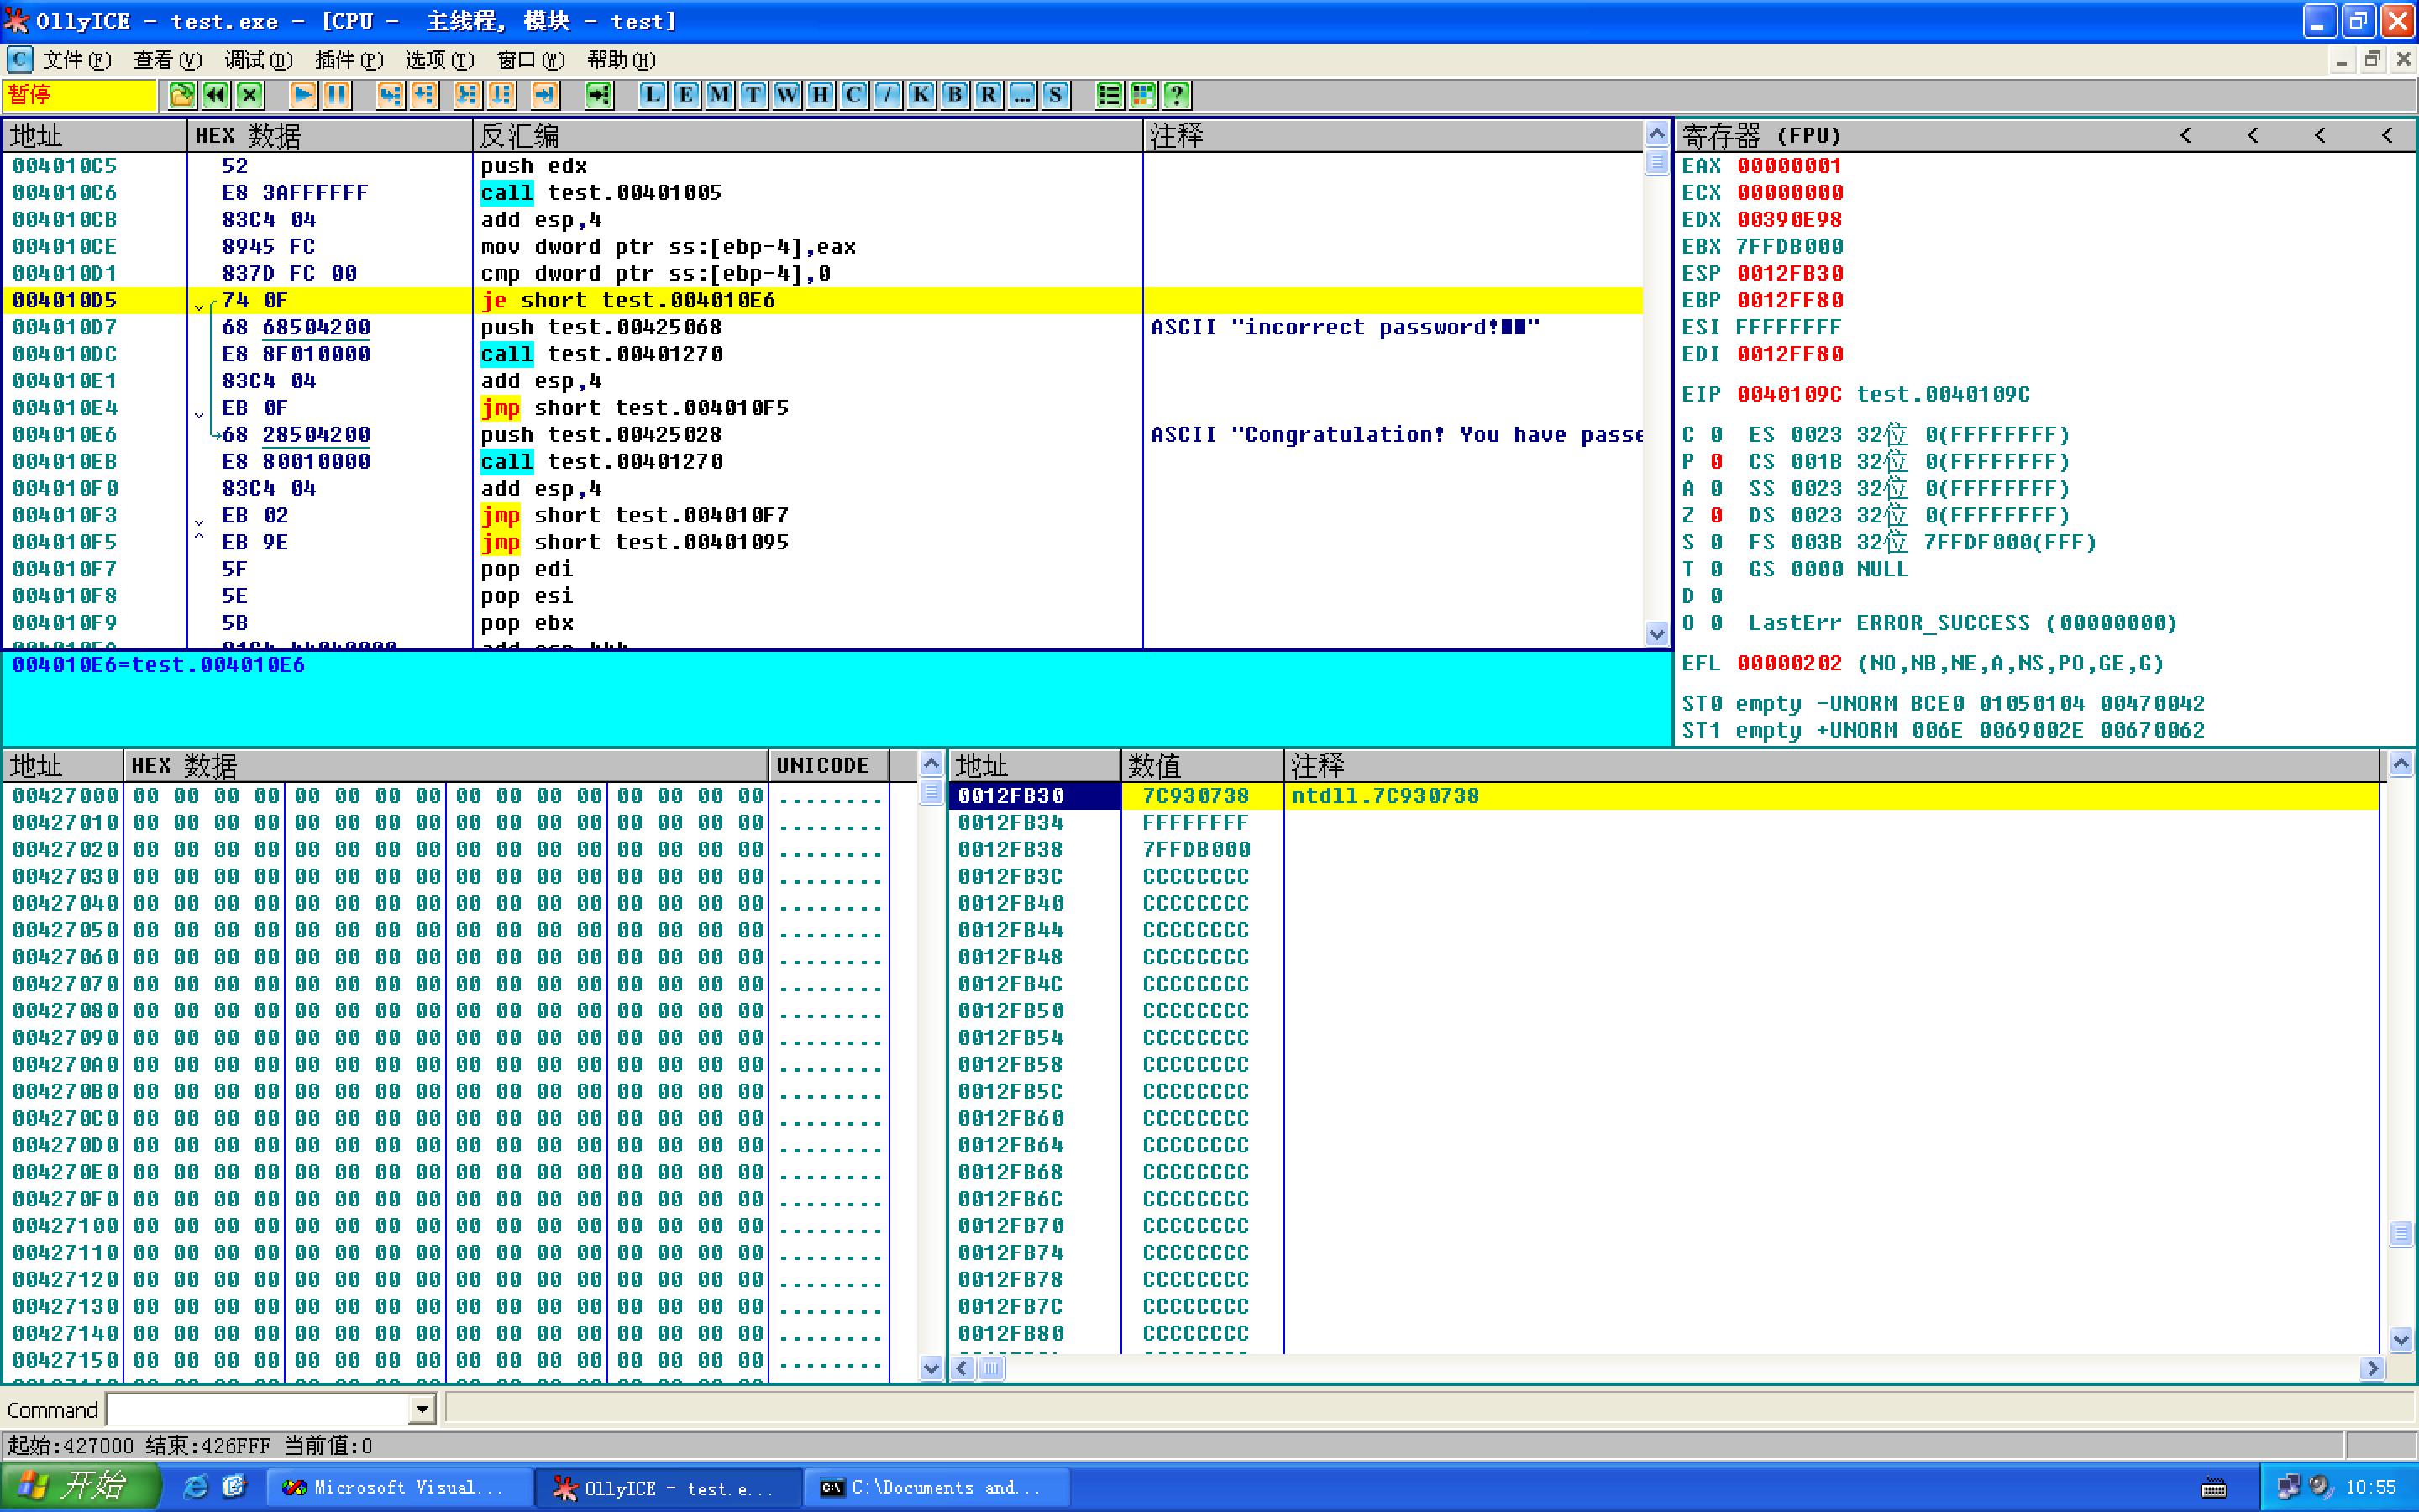Click the Open file toolbar icon
Screen dimensions: 2419x1512
pyautogui.click(x=182, y=95)
